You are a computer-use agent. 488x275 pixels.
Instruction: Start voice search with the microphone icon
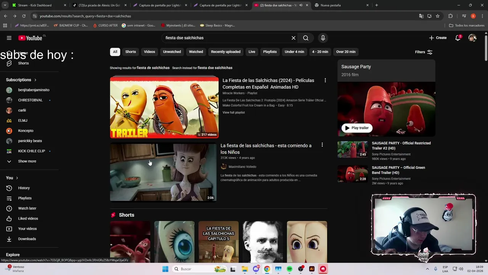click(323, 38)
